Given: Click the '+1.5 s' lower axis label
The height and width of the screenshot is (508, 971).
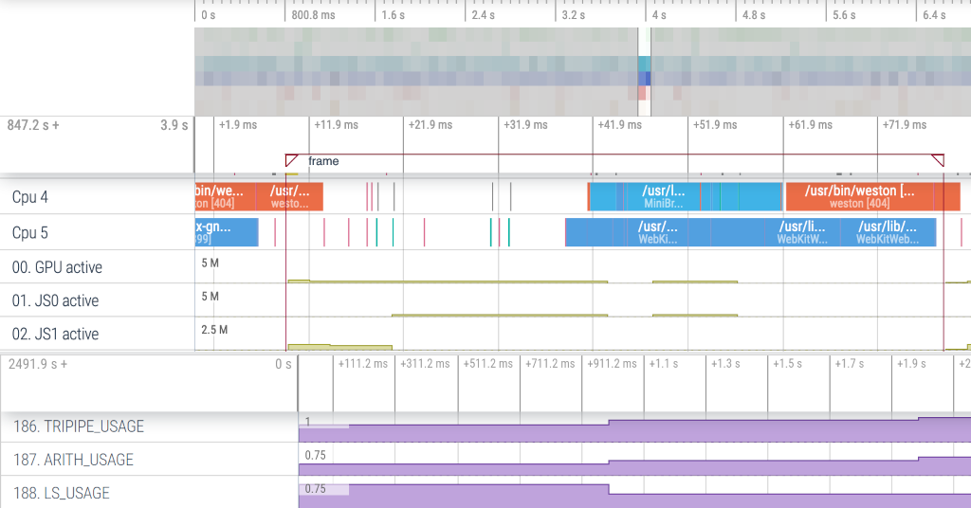Looking at the screenshot, I should coord(787,364).
